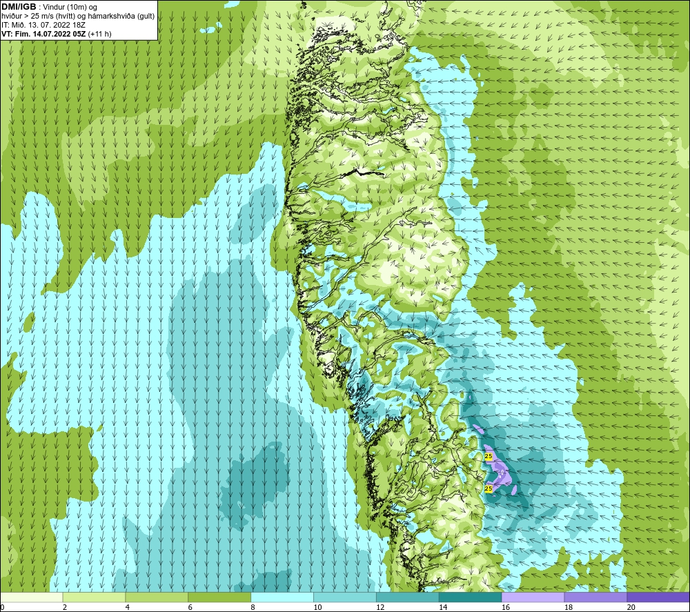Click the '8' legend scale number

pos(253,607)
